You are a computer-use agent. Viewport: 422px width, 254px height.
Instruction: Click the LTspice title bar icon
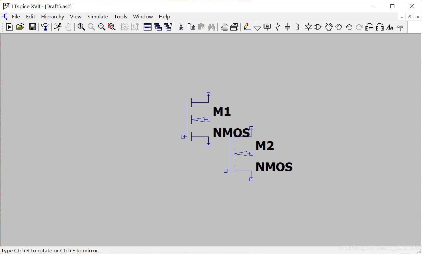coord(6,6)
